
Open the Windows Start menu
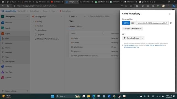53,96
